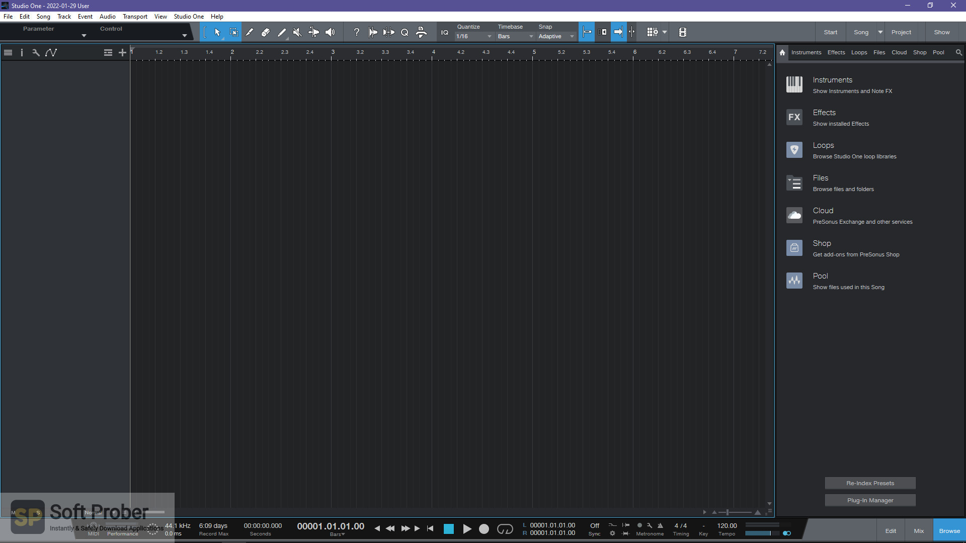Open the Timebase Bars dropdown

515,36
